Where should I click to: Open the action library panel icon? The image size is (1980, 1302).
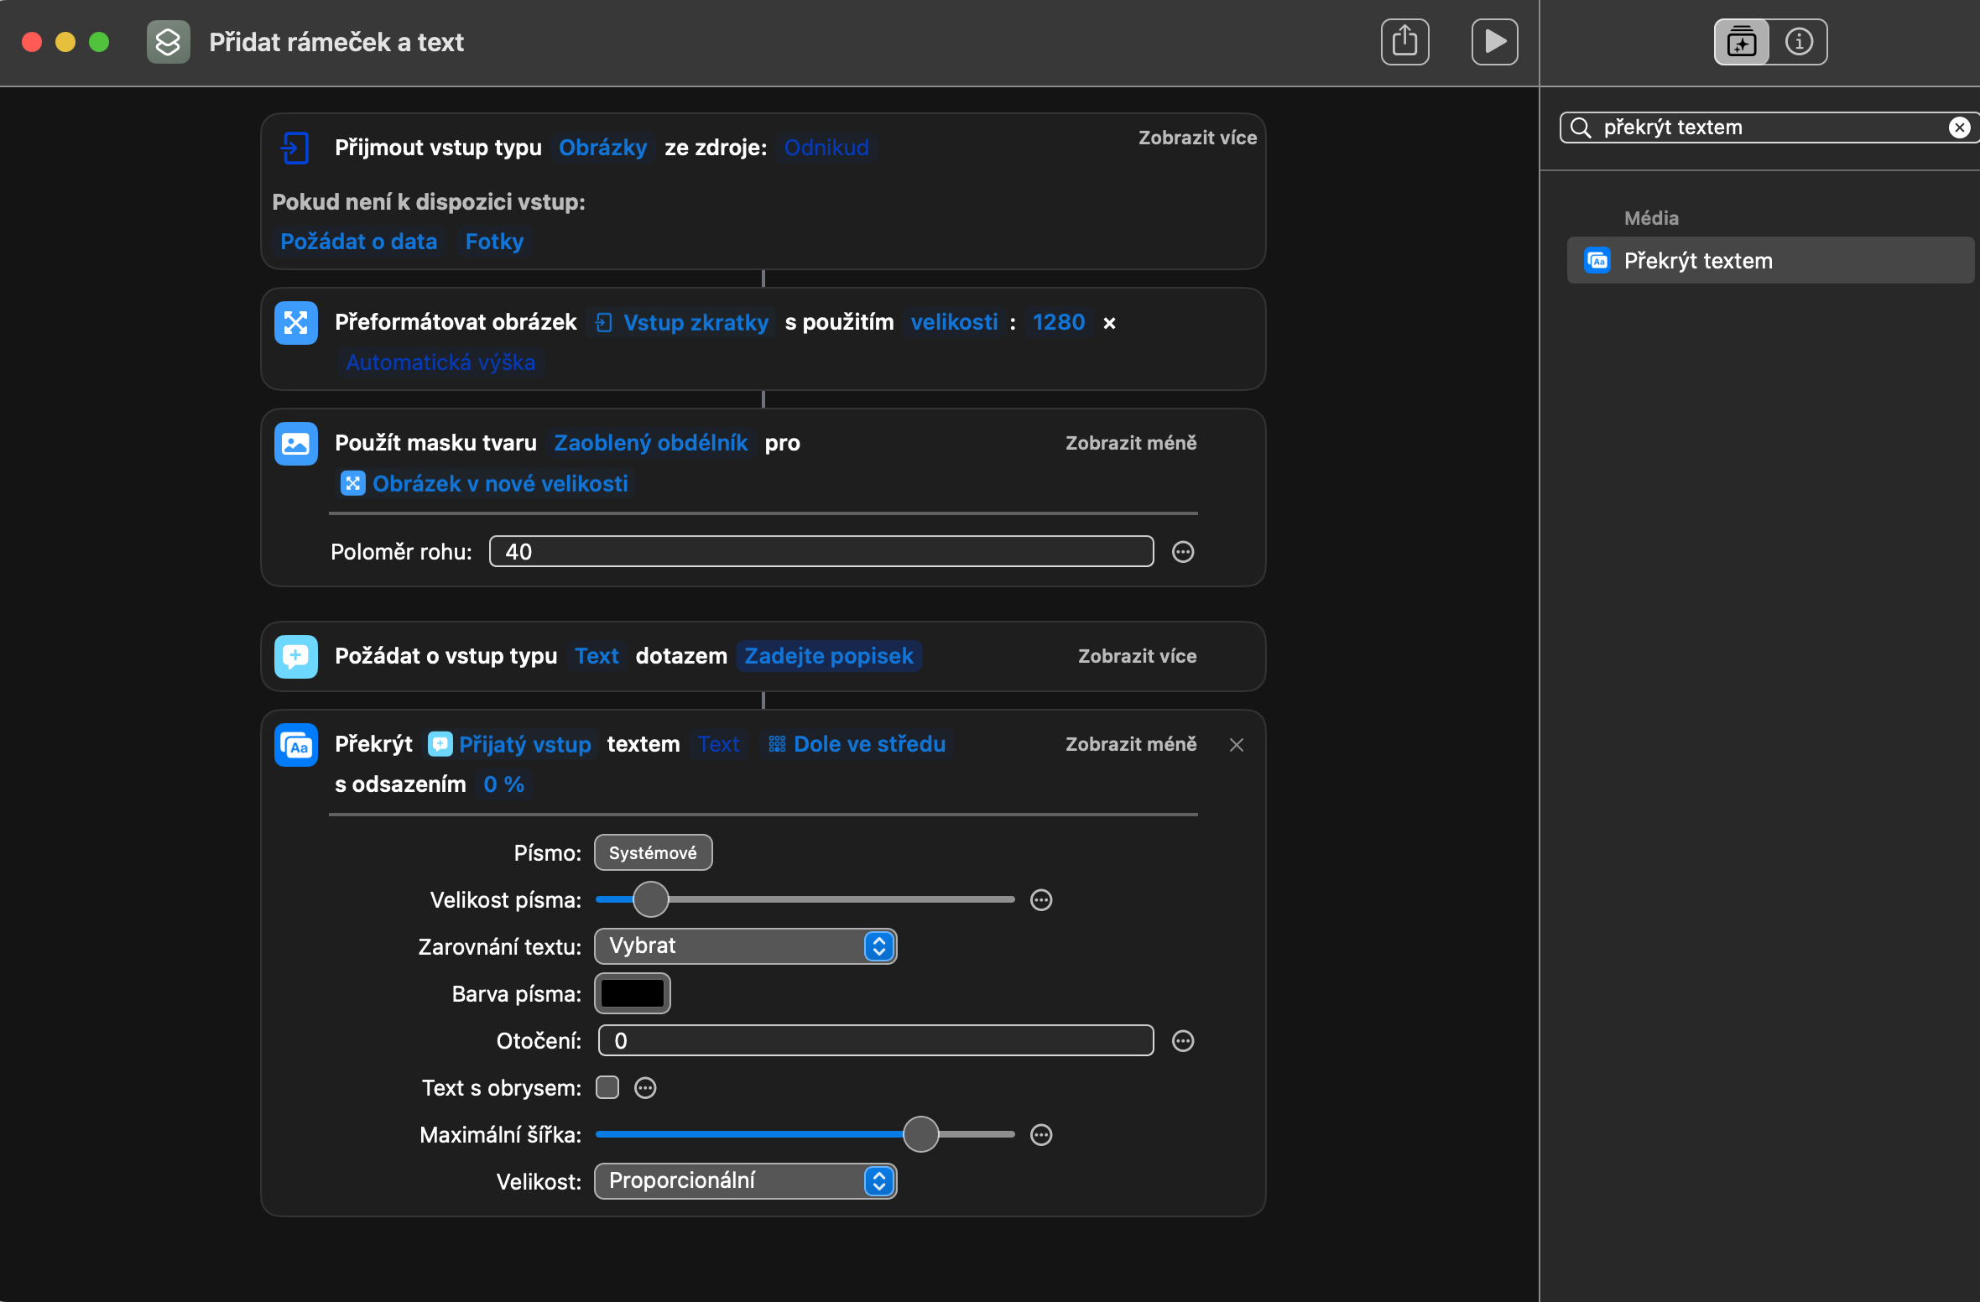click(1742, 41)
